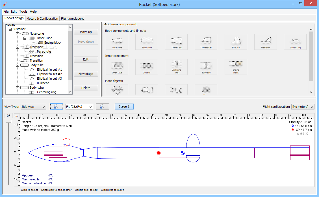
Task: Click the rotation angle slider handle
Action: point(8,121)
